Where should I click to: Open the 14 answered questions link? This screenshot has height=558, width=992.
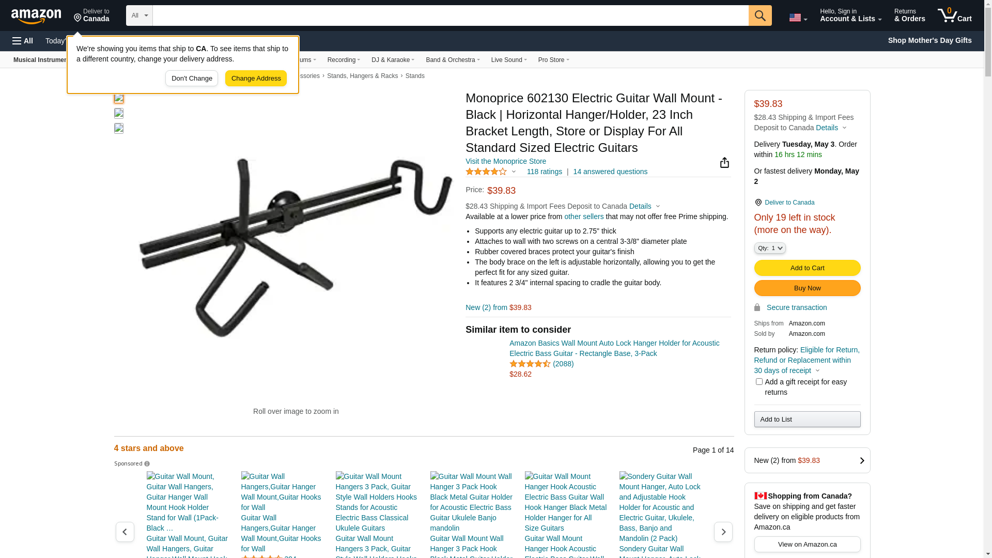610,172
